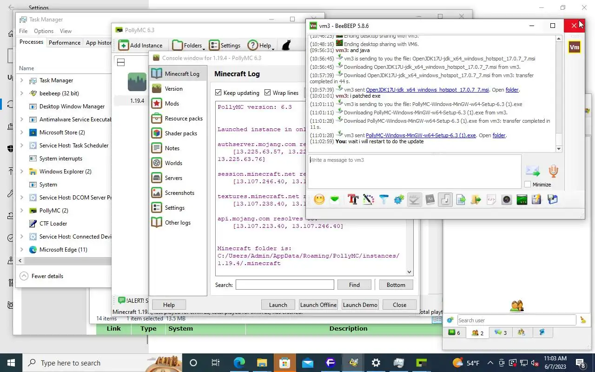
Task: Open the Help dropdown in PollyMC toolbar
Action: 261,45
